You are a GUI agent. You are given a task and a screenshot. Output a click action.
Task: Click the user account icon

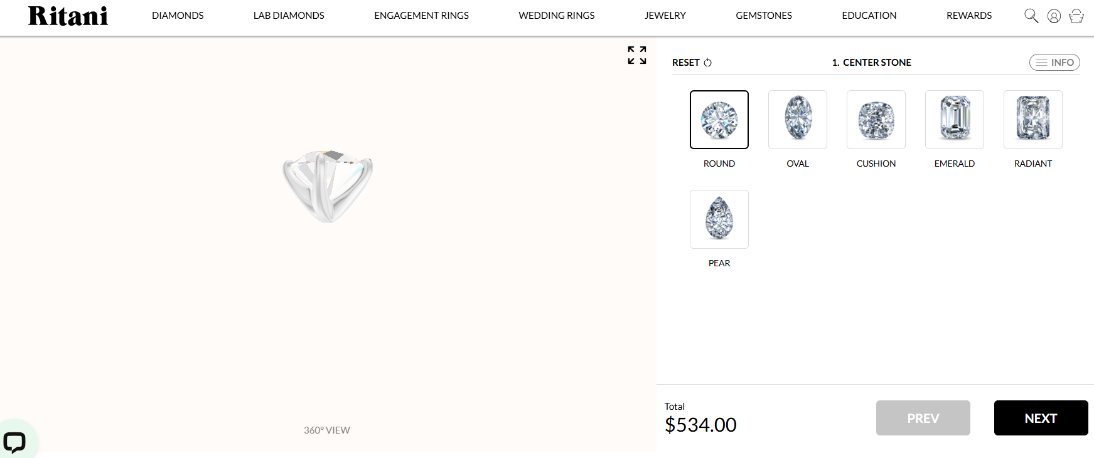[x=1054, y=16]
